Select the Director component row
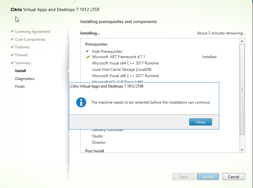This screenshot has height=188, width=253. point(99,143)
